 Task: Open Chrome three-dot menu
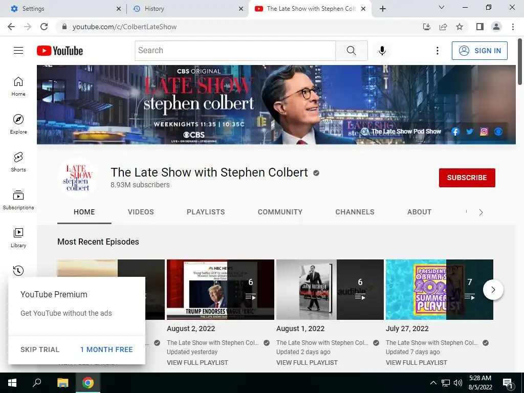(513, 27)
